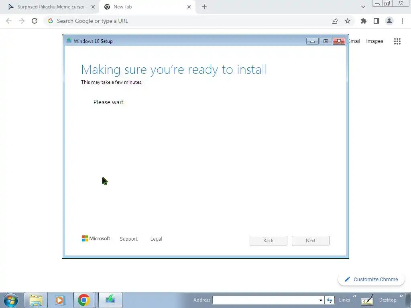The width and height of the screenshot is (411, 308).
Task: Open Chrome side panel icon
Action: tap(376, 21)
